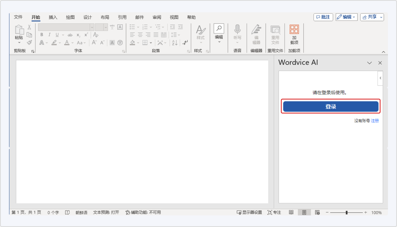Click the Cut scissors icon
Viewport: 397px width, 227px height.
29,27
